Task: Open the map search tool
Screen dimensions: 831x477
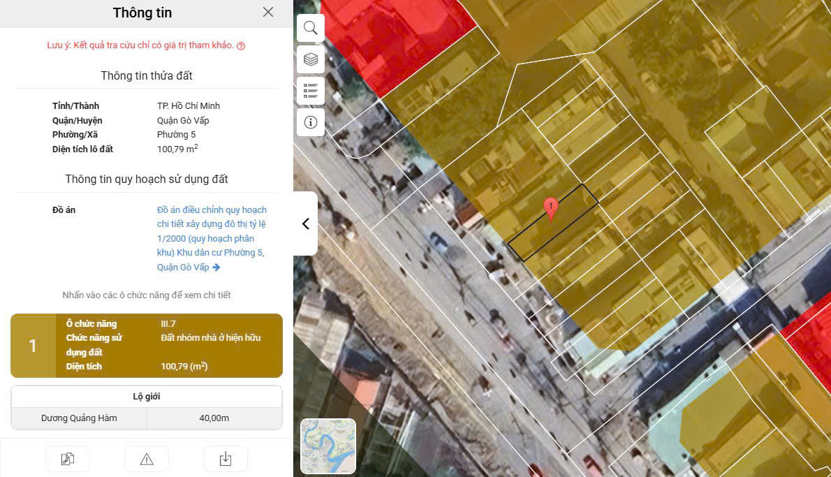Action: tap(310, 28)
